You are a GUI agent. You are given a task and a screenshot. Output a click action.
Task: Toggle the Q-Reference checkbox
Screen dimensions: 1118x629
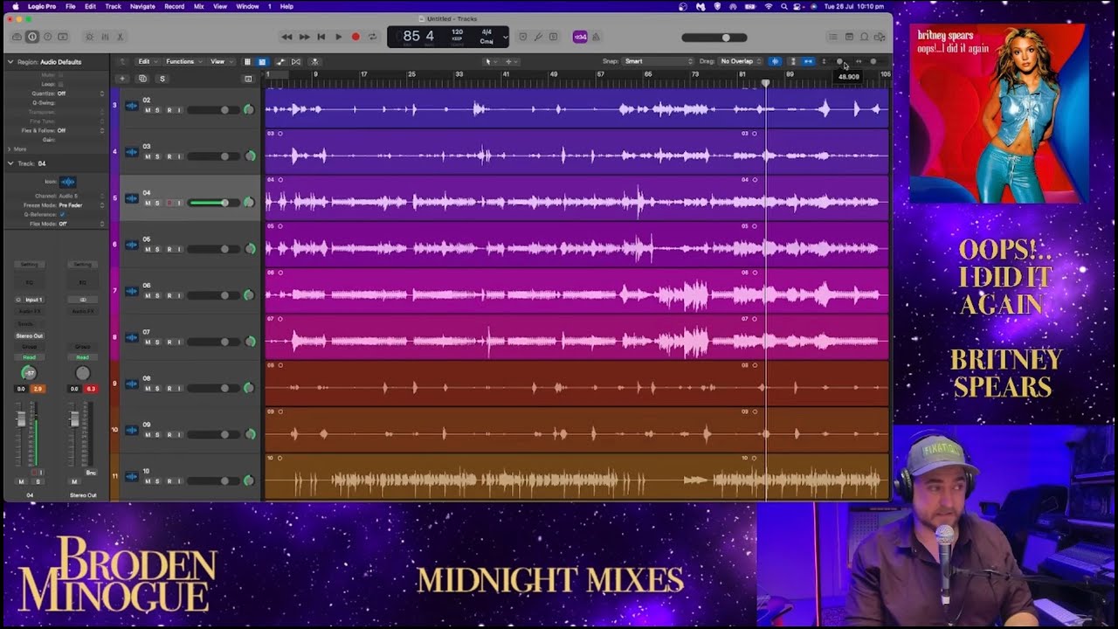[62, 214]
